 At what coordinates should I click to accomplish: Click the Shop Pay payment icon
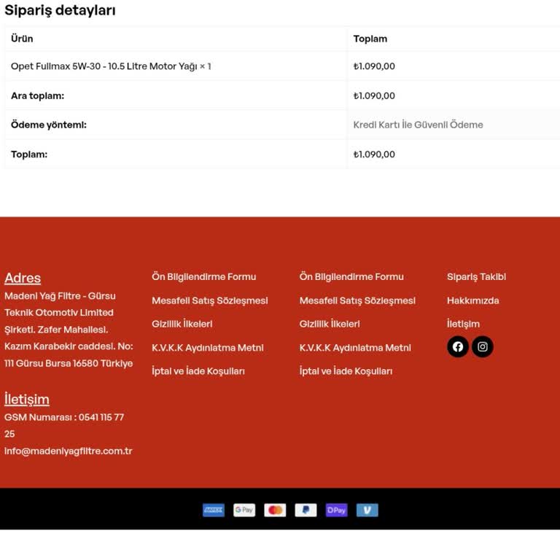[336, 510]
